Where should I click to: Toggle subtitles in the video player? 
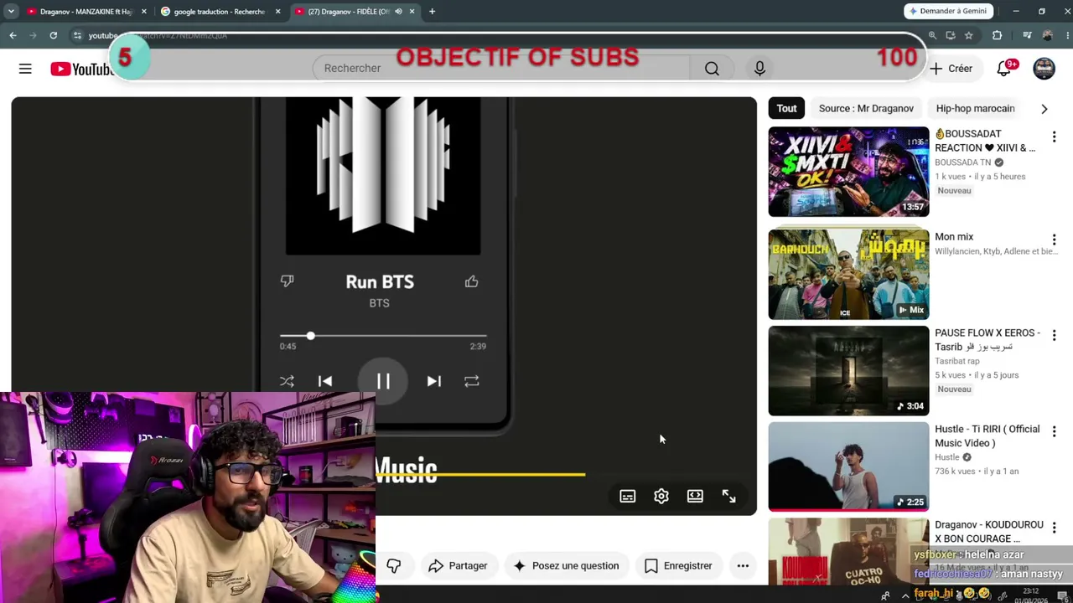[628, 497]
